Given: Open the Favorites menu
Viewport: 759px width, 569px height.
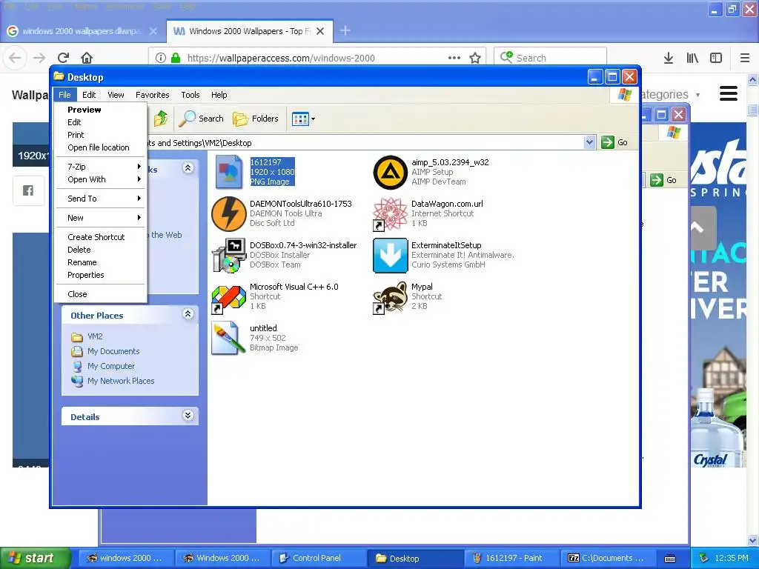Looking at the screenshot, I should (x=153, y=95).
